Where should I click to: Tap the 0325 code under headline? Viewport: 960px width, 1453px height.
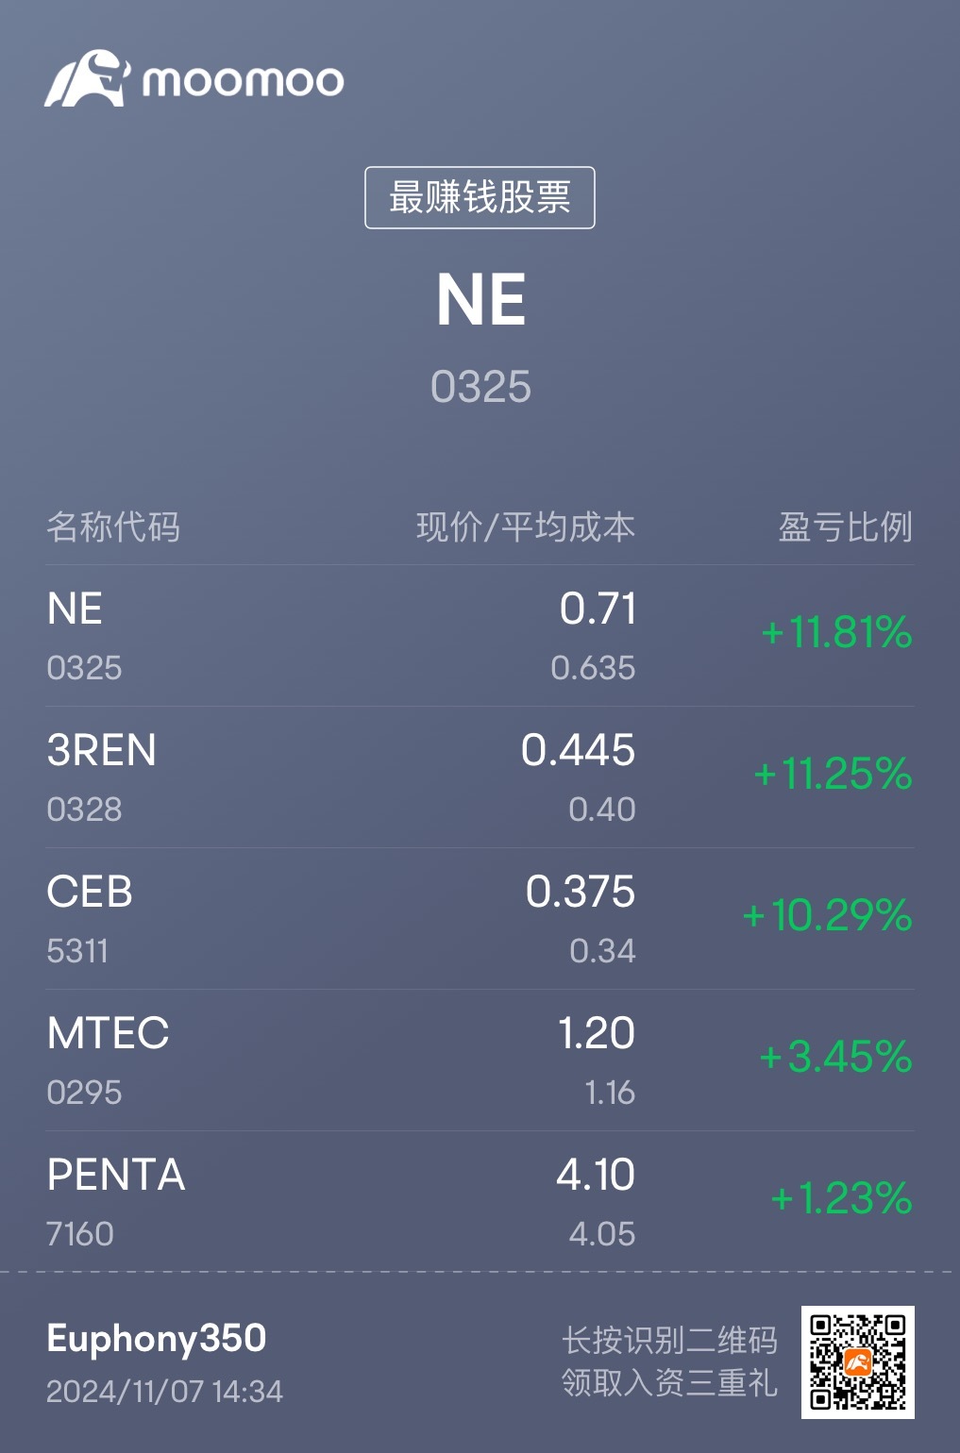click(x=480, y=387)
